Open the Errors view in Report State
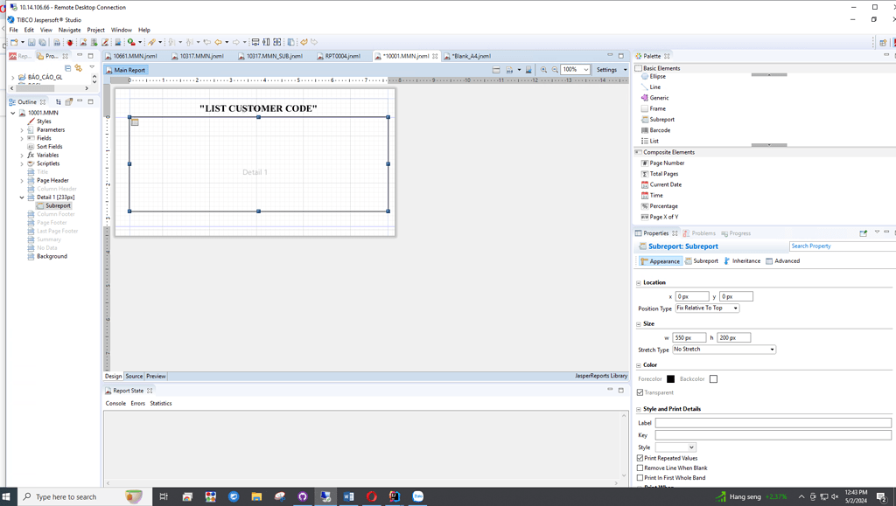The width and height of the screenshot is (896, 506). [x=137, y=404]
